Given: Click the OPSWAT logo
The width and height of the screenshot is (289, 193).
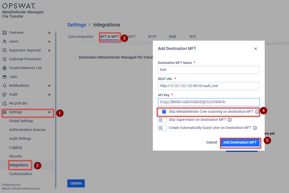Looking at the screenshot, I should click(x=19, y=6).
